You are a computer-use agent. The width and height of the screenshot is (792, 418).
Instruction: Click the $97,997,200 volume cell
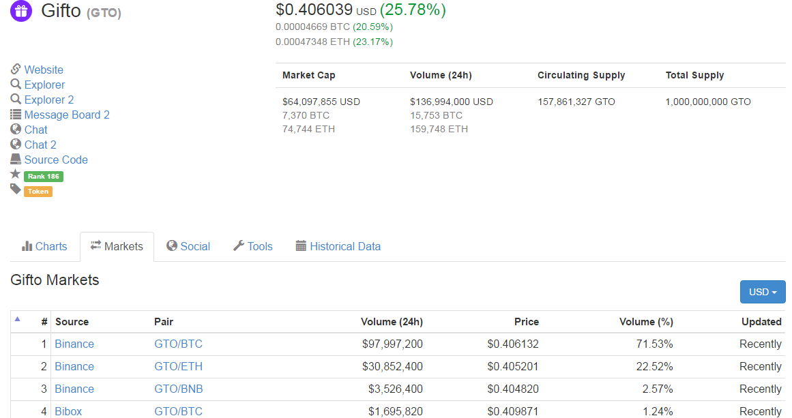pos(392,344)
